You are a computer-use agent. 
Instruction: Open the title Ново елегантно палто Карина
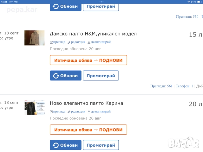87,103
